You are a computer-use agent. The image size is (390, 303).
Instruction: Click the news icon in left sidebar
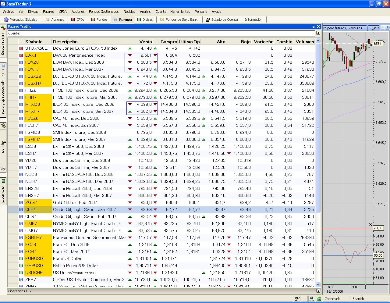coord(3,169)
